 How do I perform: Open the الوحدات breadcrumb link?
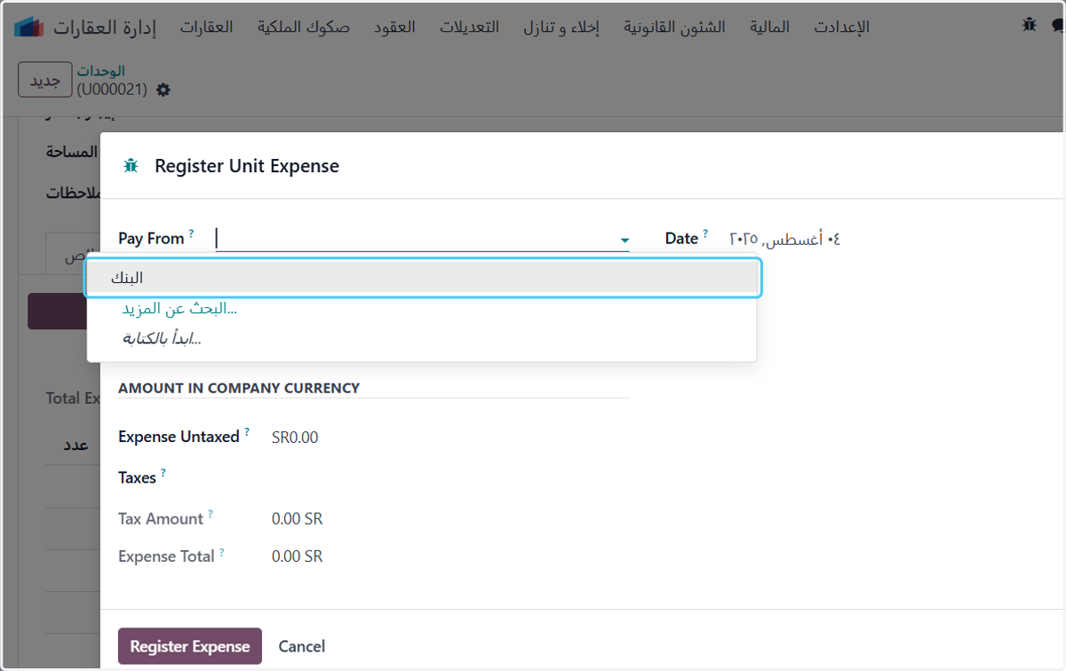click(100, 71)
